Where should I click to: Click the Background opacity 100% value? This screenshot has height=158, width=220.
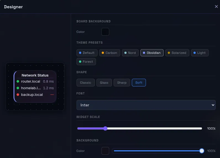point(211,151)
